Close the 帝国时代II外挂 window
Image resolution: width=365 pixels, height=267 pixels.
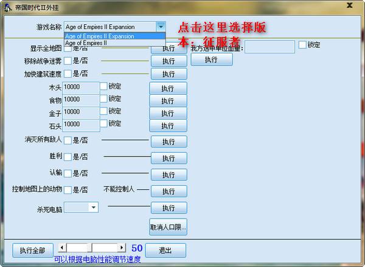click(349, 5)
